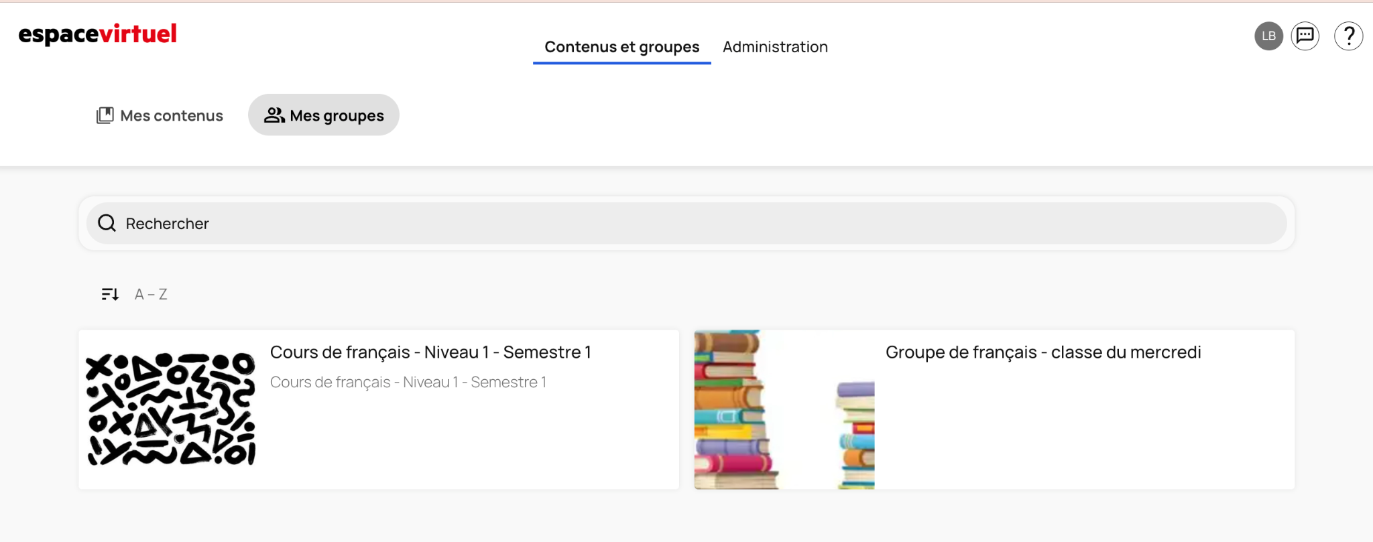Select the Contenus et groupes tab
The width and height of the screenshot is (1373, 542).
click(x=622, y=47)
